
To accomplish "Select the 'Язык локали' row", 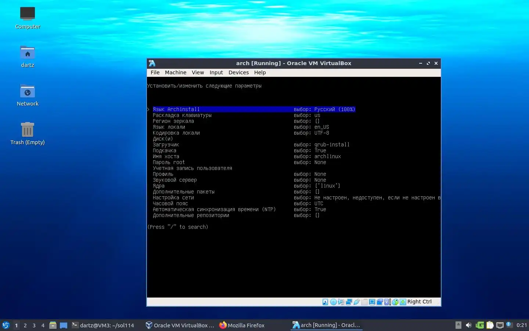I will click(241, 127).
